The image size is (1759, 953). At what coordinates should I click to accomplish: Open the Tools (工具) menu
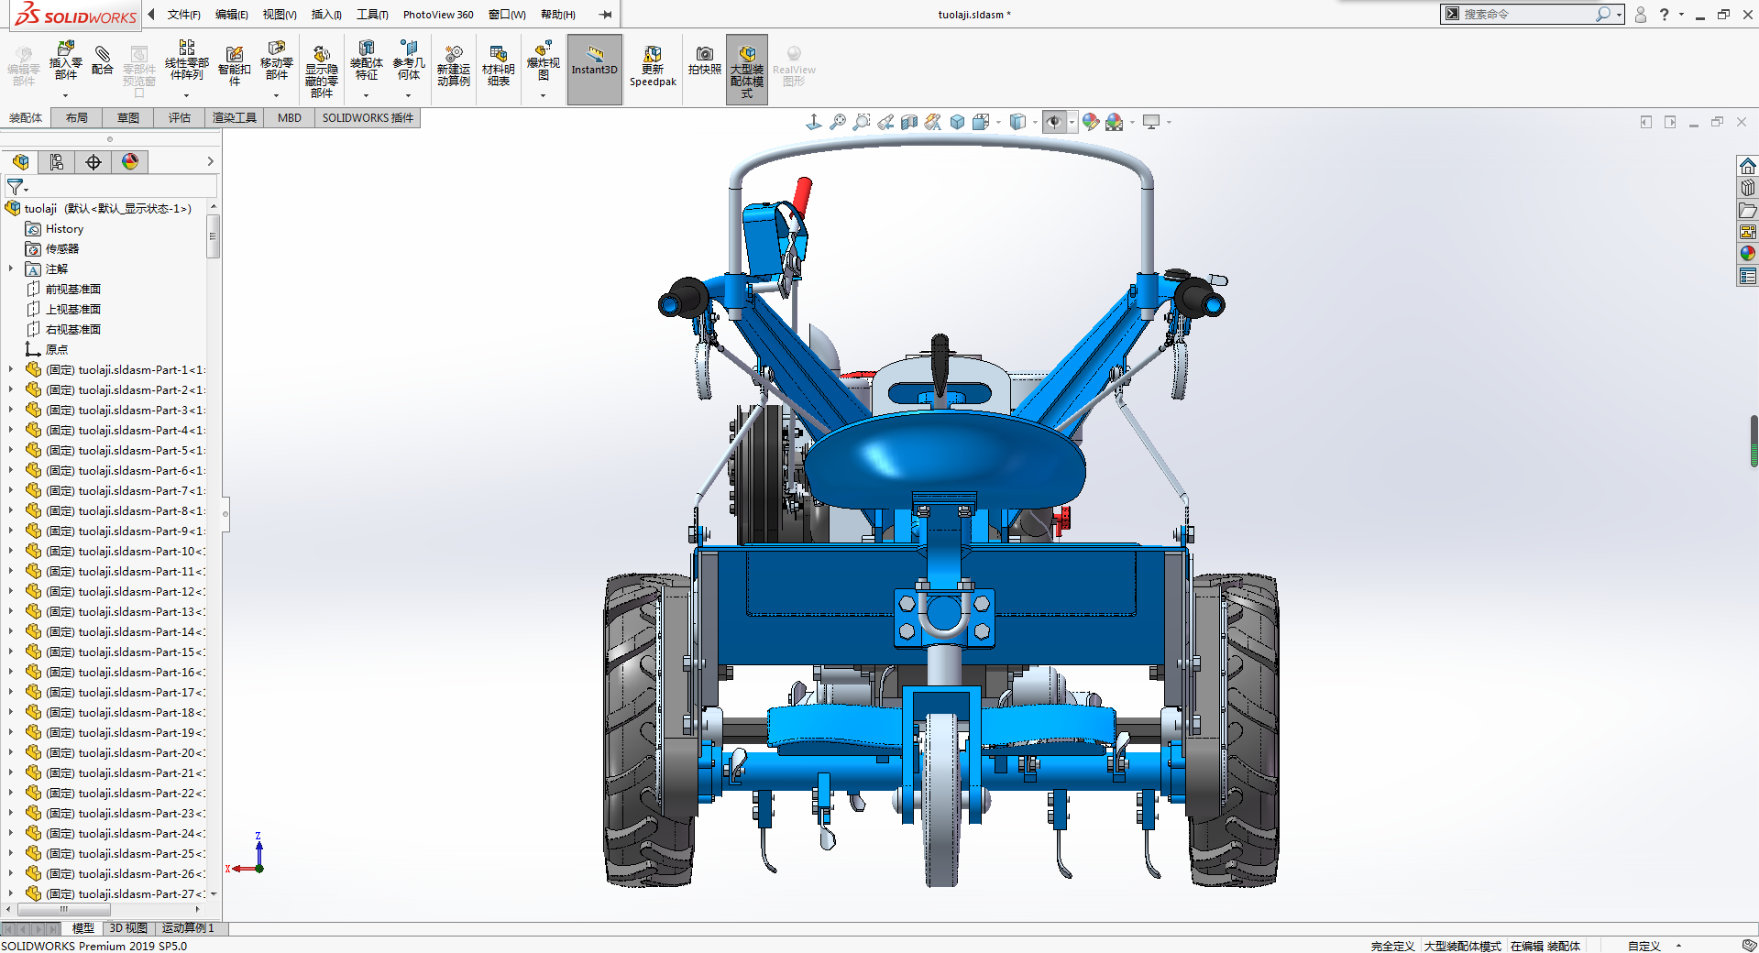point(371,15)
